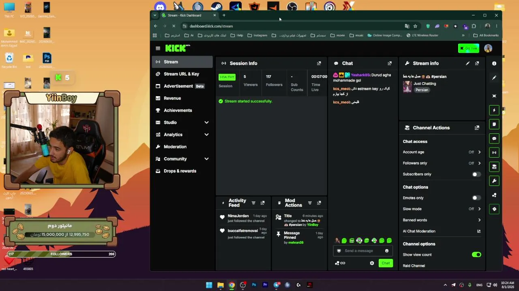Expand the Studio section in sidebar
This screenshot has width=519, height=291.
[x=182, y=122]
